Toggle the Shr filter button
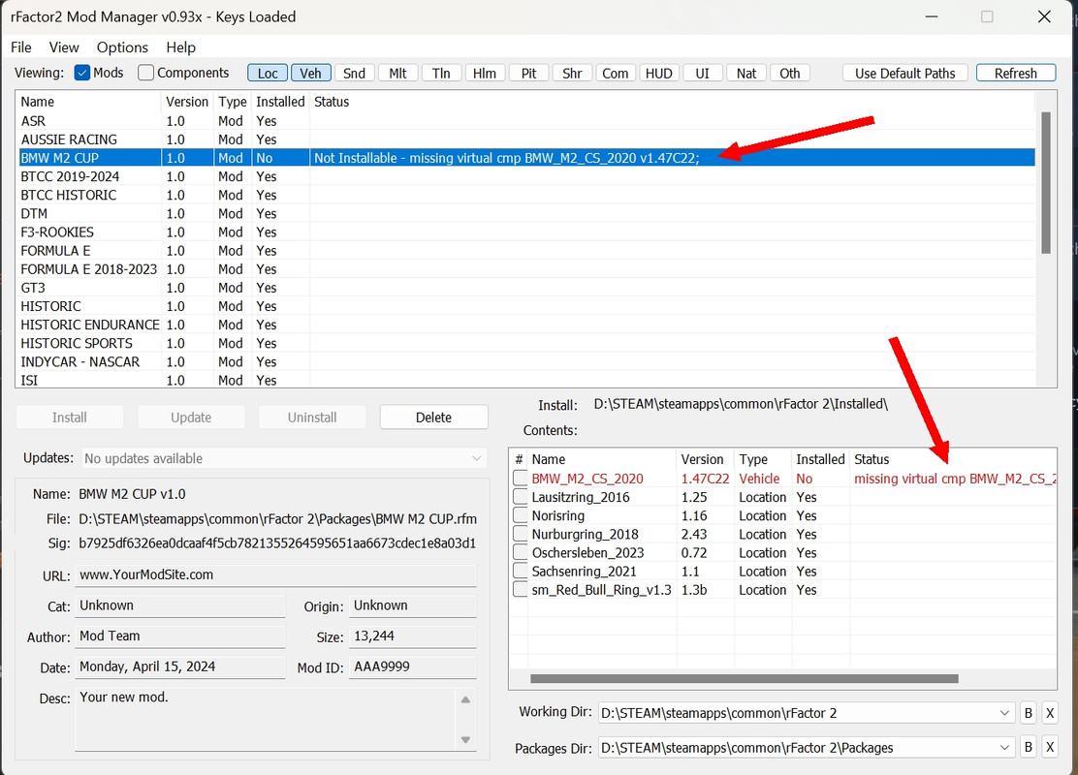The image size is (1078, 775). pyautogui.click(x=572, y=74)
